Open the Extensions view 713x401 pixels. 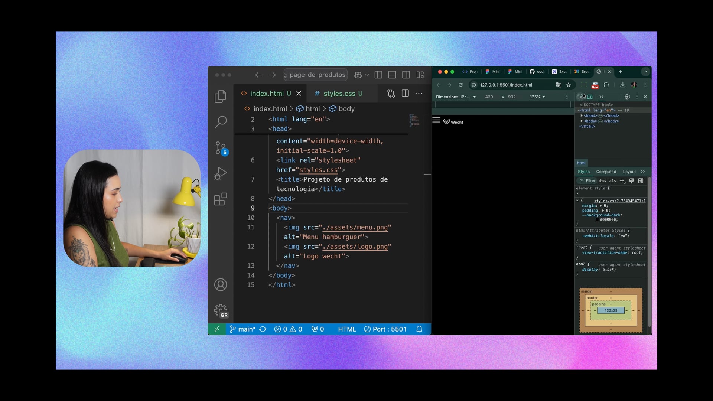pos(220,199)
